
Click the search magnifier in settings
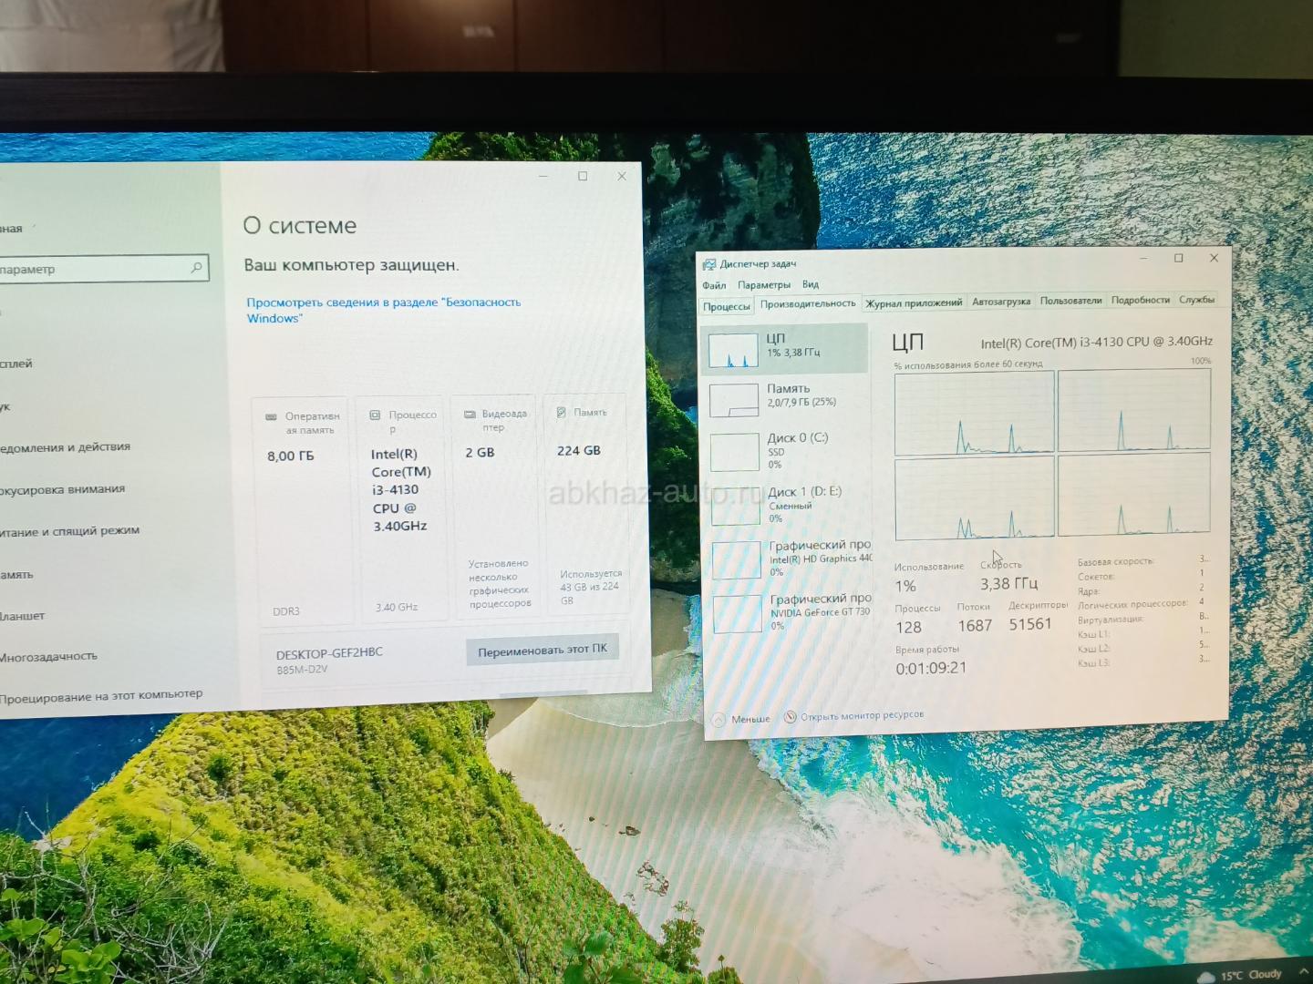click(196, 268)
